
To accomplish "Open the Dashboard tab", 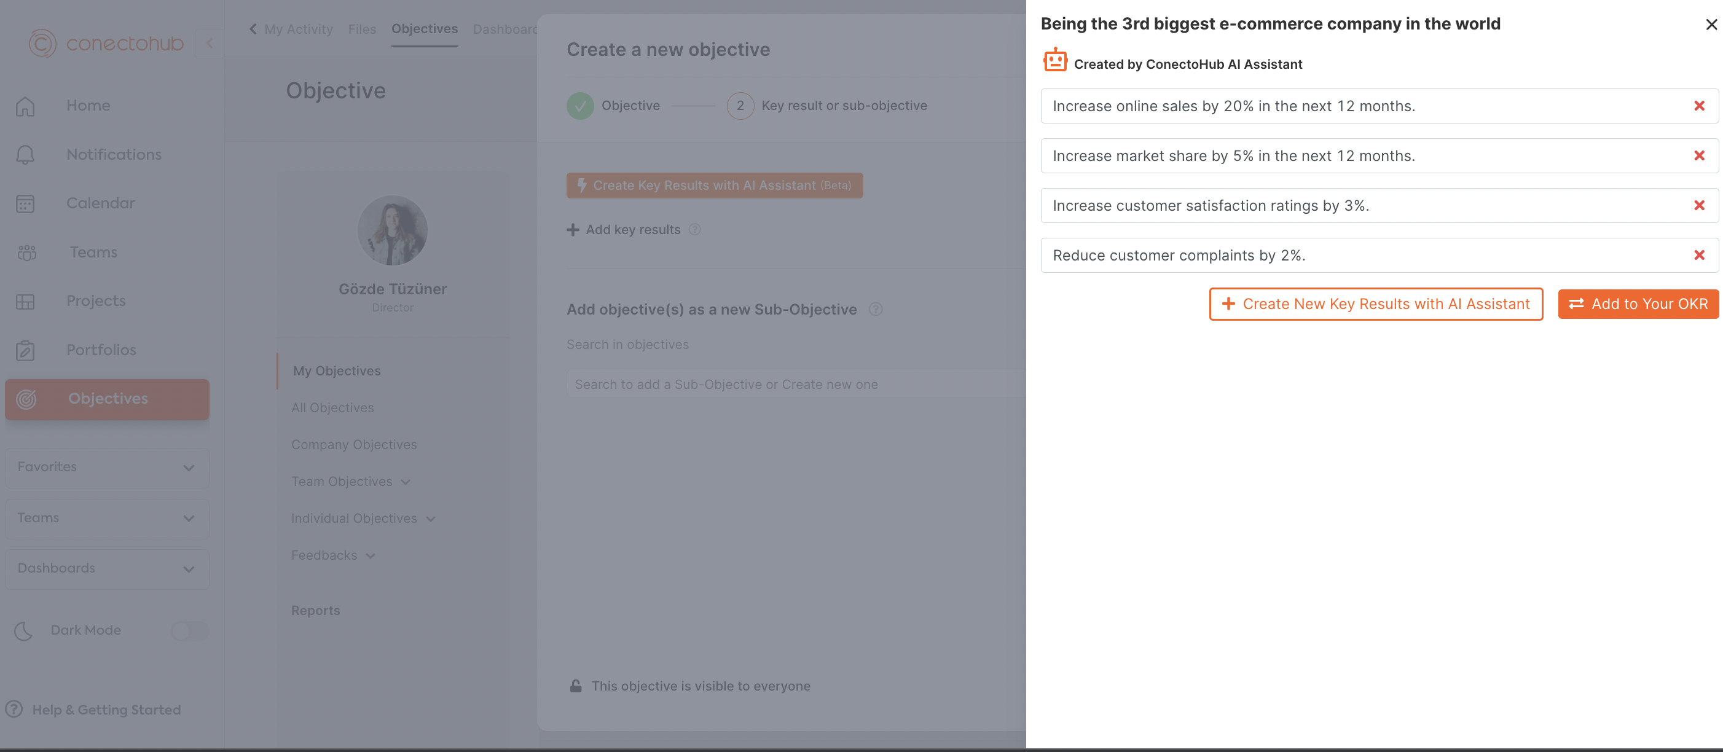I will 505,29.
